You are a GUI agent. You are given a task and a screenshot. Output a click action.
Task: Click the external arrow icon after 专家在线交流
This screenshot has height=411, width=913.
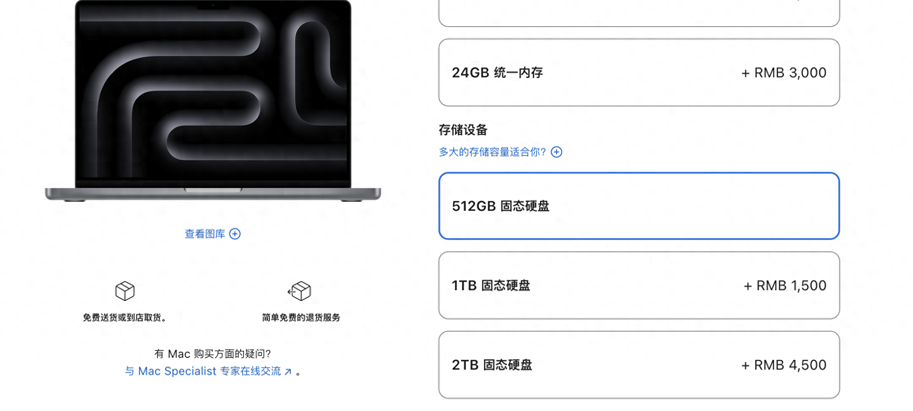coord(288,372)
